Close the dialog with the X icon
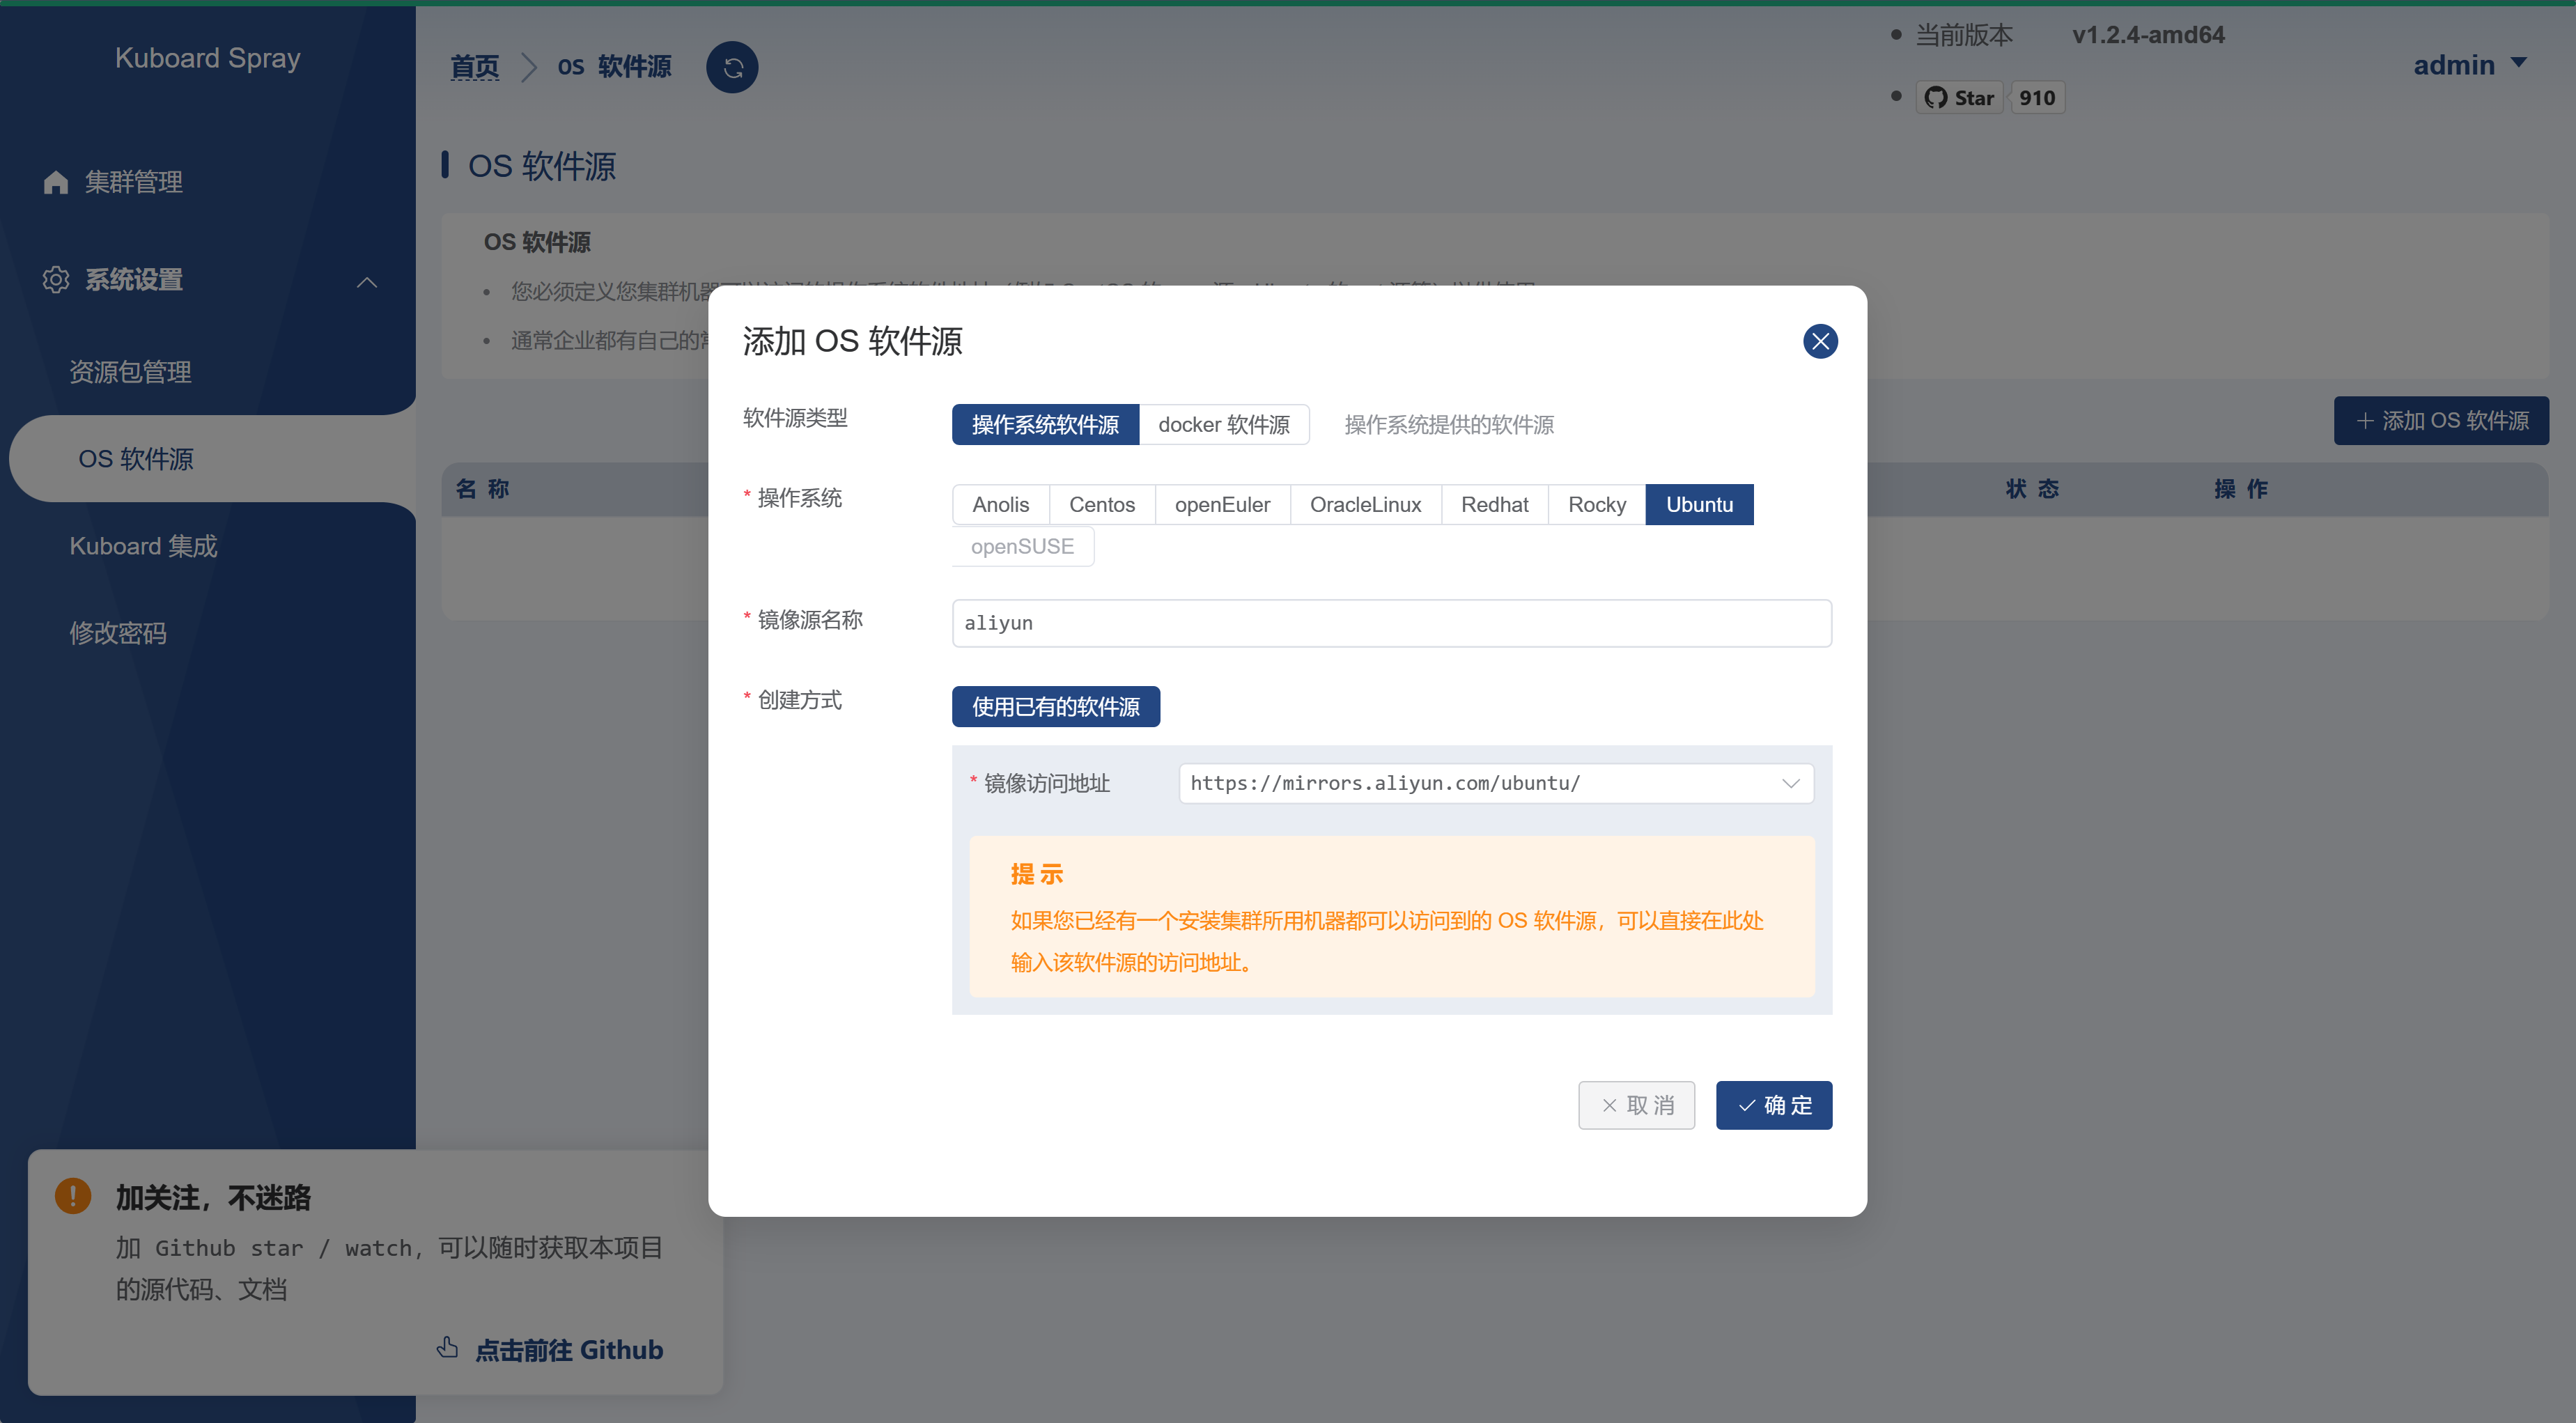 coord(1820,341)
